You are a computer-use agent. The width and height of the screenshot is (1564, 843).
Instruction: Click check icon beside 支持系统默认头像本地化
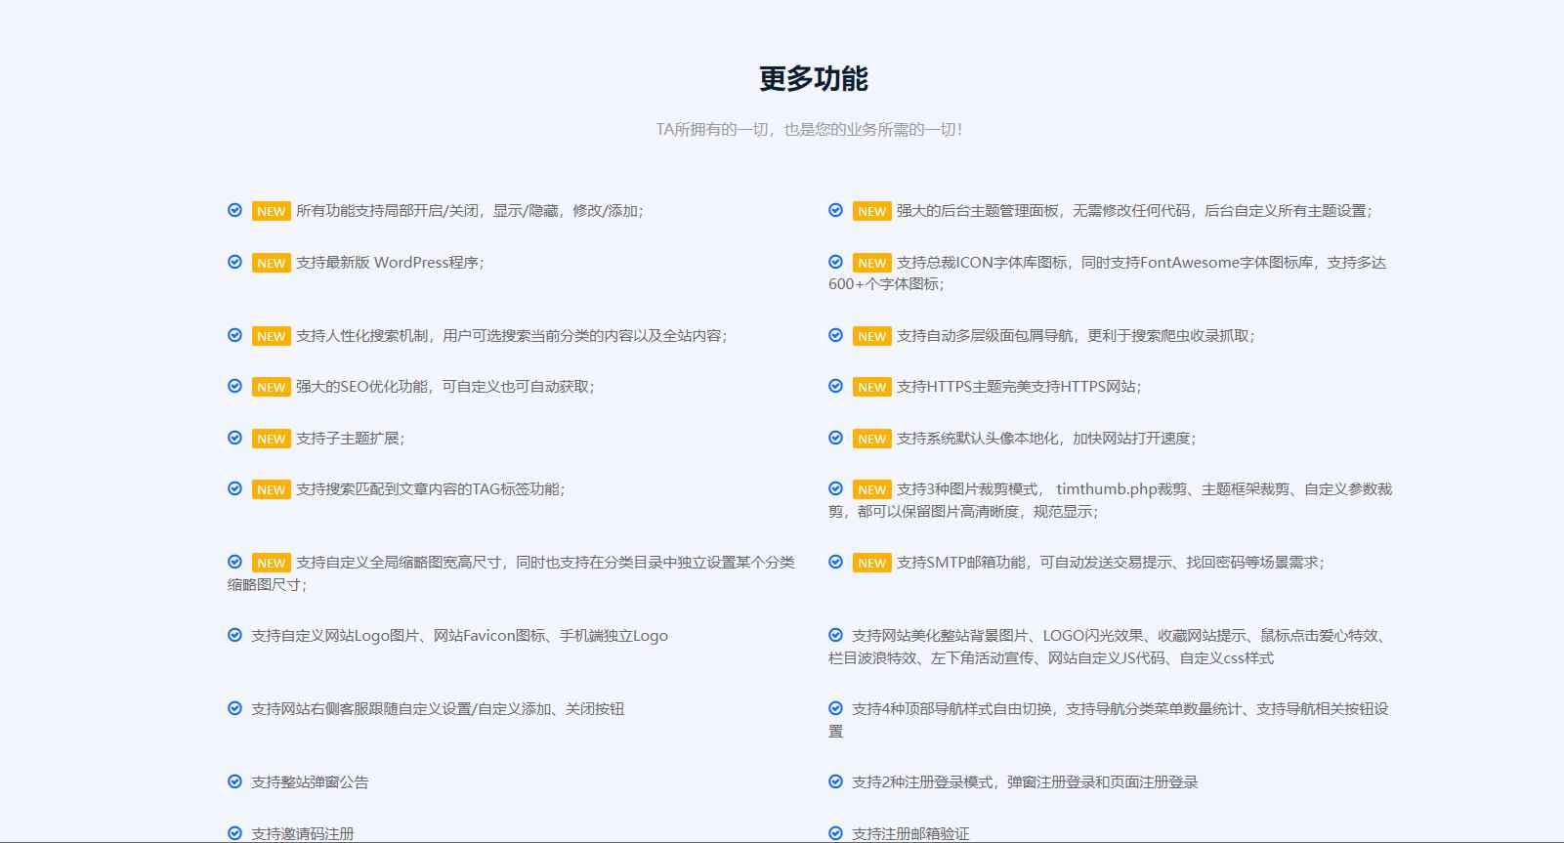tap(835, 438)
